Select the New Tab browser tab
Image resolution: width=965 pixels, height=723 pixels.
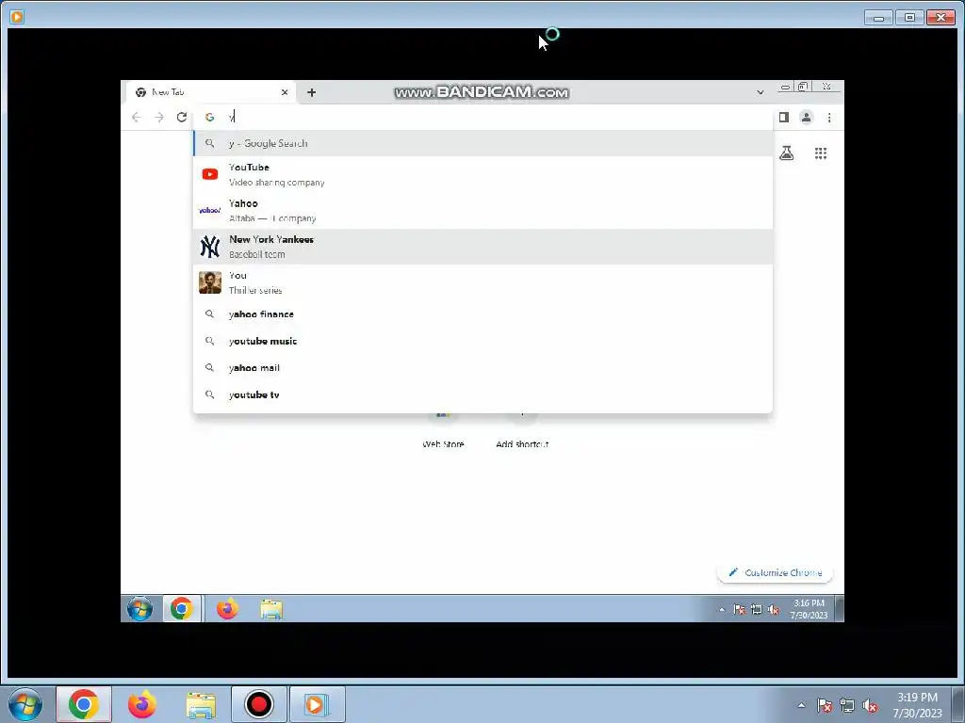(x=211, y=92)
